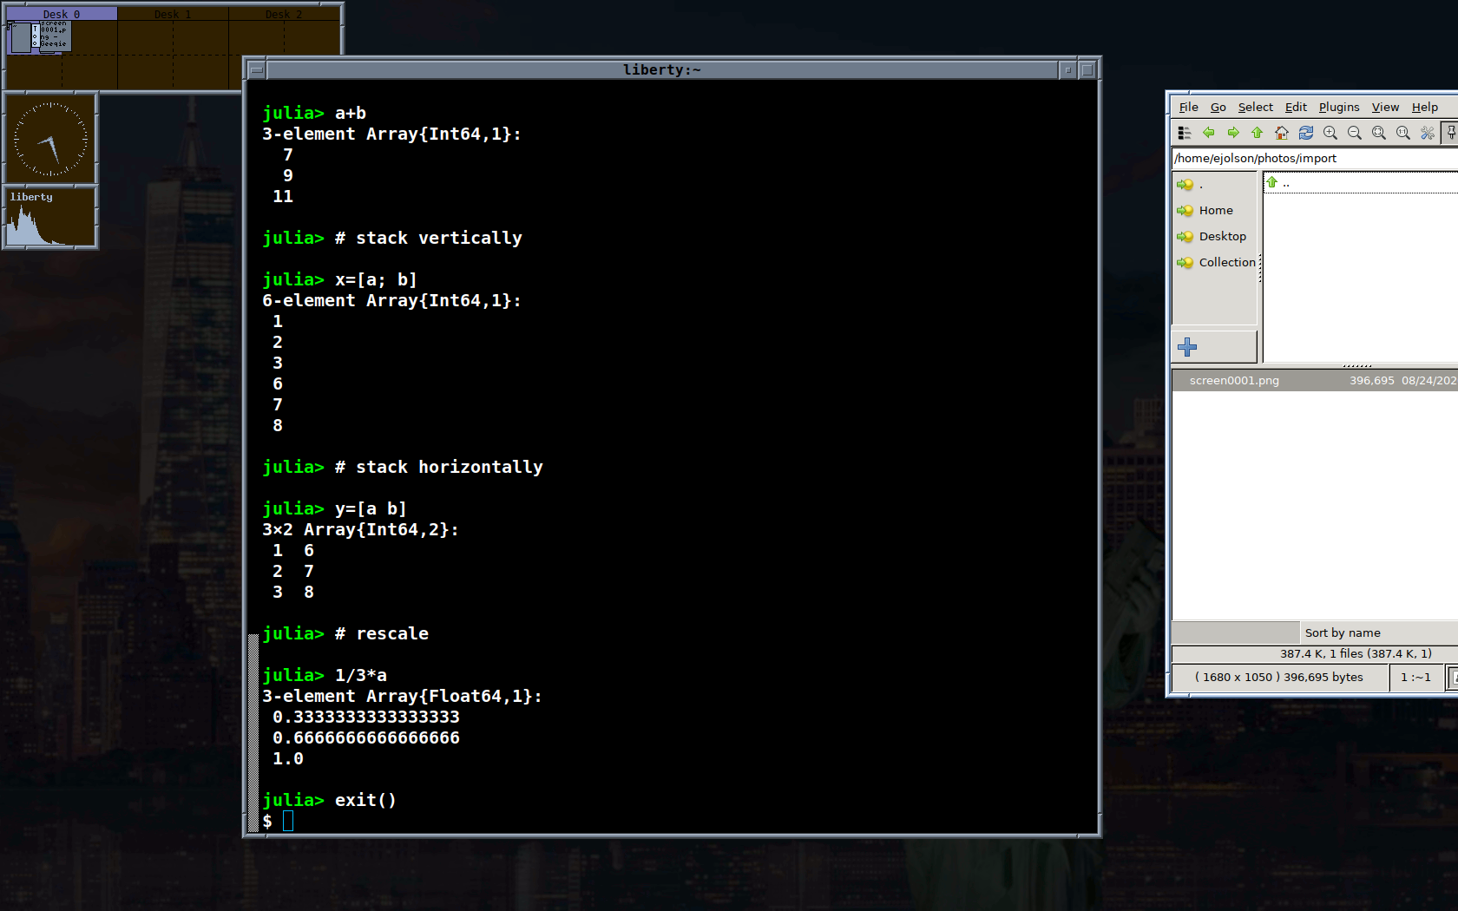Refresh the file list
Image resolution: width=1458 pixels, height=911 pixels.
coord(1305,133)
